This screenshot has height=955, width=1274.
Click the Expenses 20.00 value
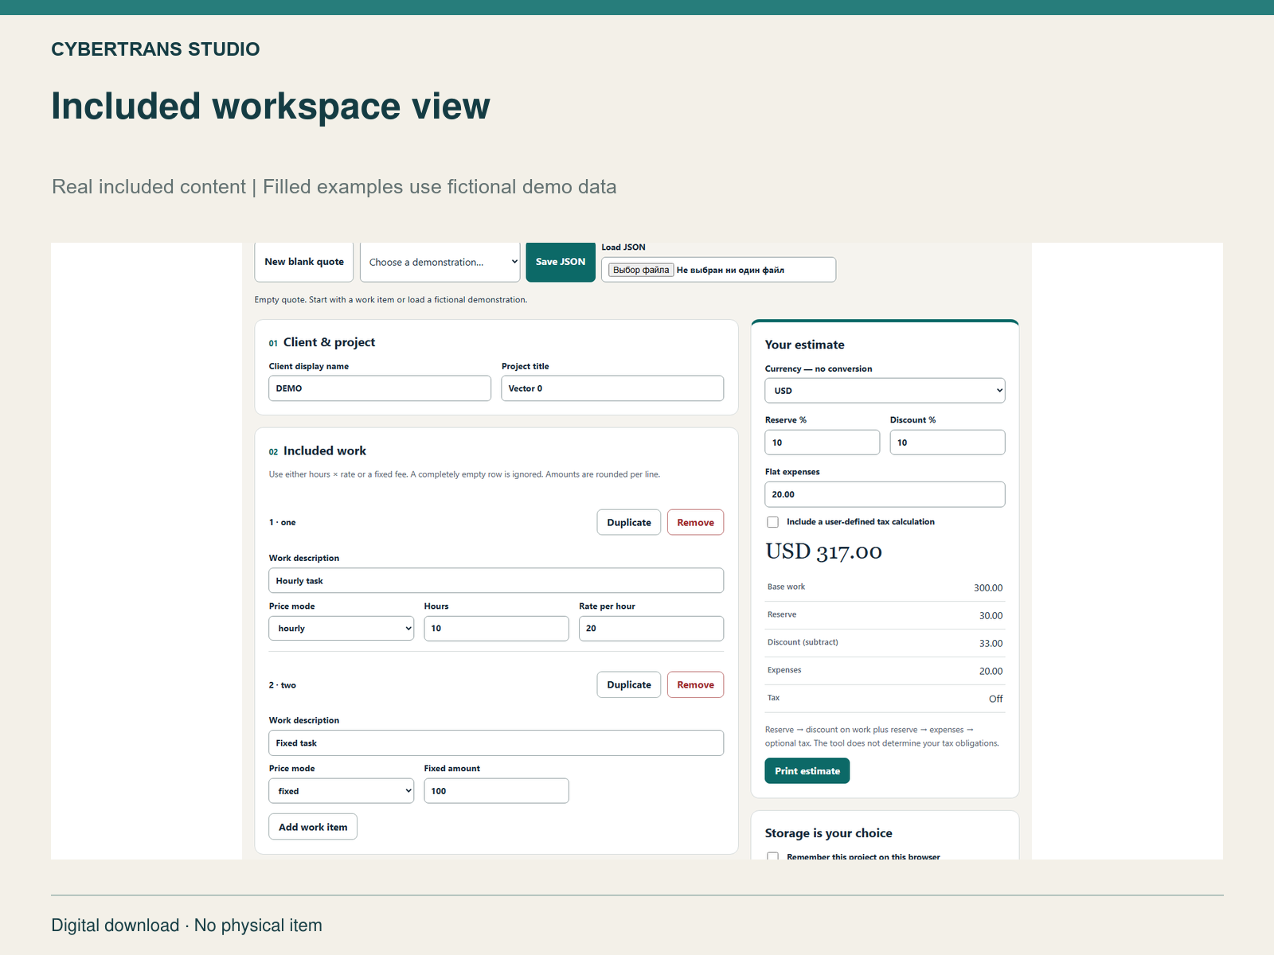[991, 672]
